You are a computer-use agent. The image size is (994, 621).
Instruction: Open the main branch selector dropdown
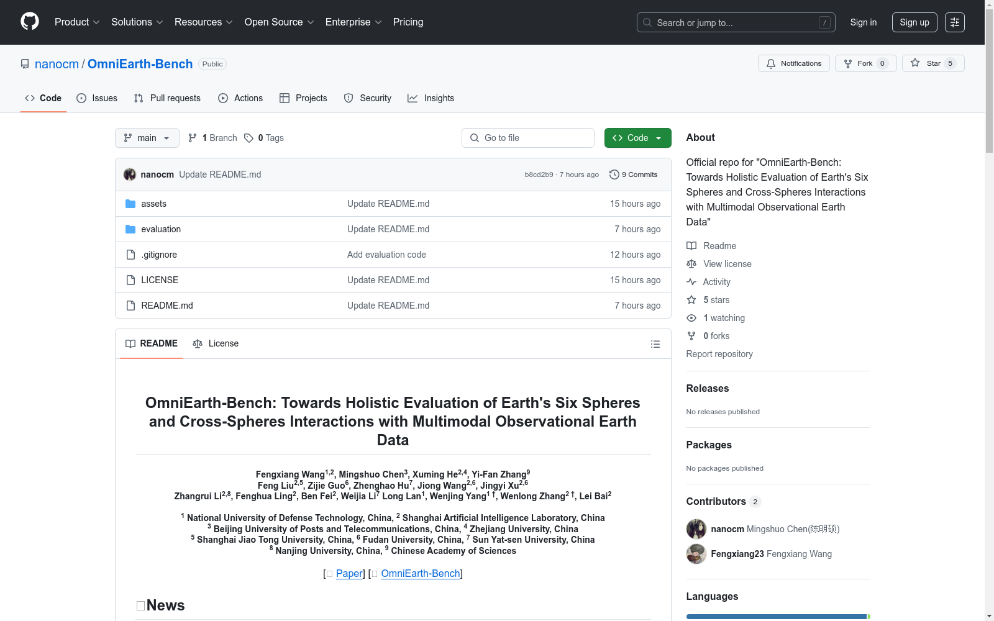click(x=147, y=138)
